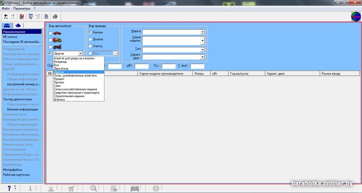This screenshot has width=362, height=193.
Task: Select the passenger car radio button
Action: 50,33
